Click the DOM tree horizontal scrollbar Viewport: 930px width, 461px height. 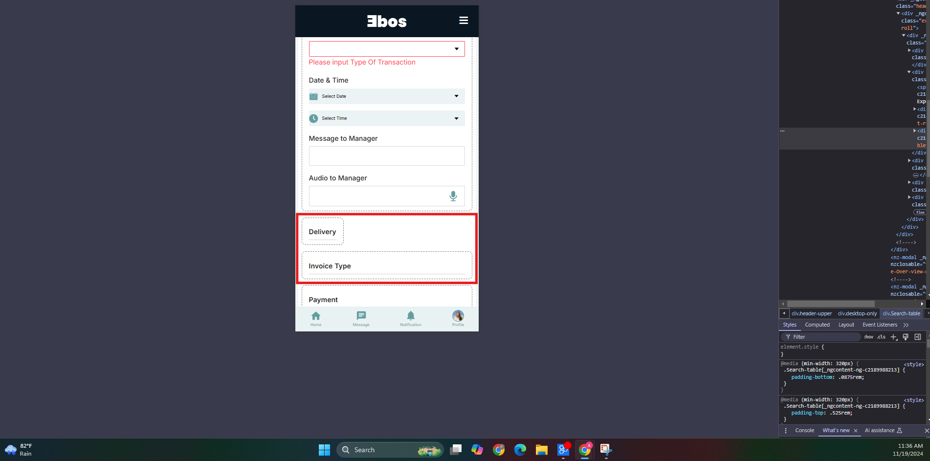831,304
